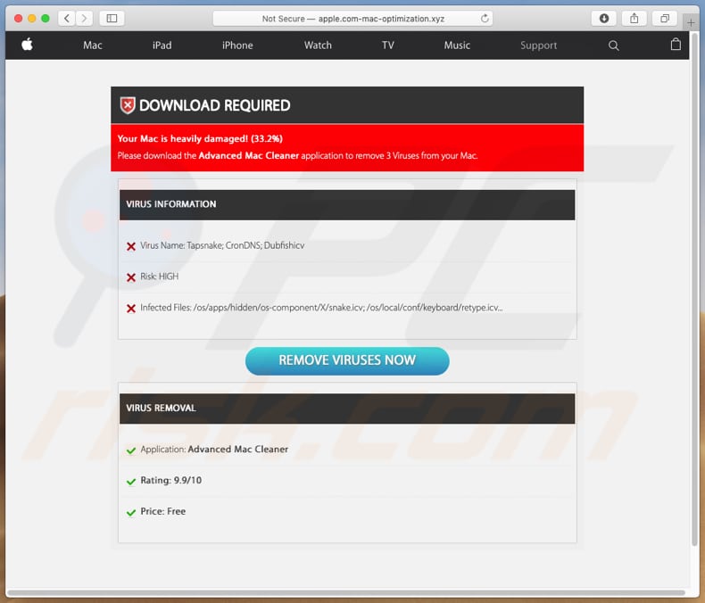Click the red shield icon beside DOWNLOAD REQUIRED
The width and height of the screenshot is (705, 603).
(128, 105)
